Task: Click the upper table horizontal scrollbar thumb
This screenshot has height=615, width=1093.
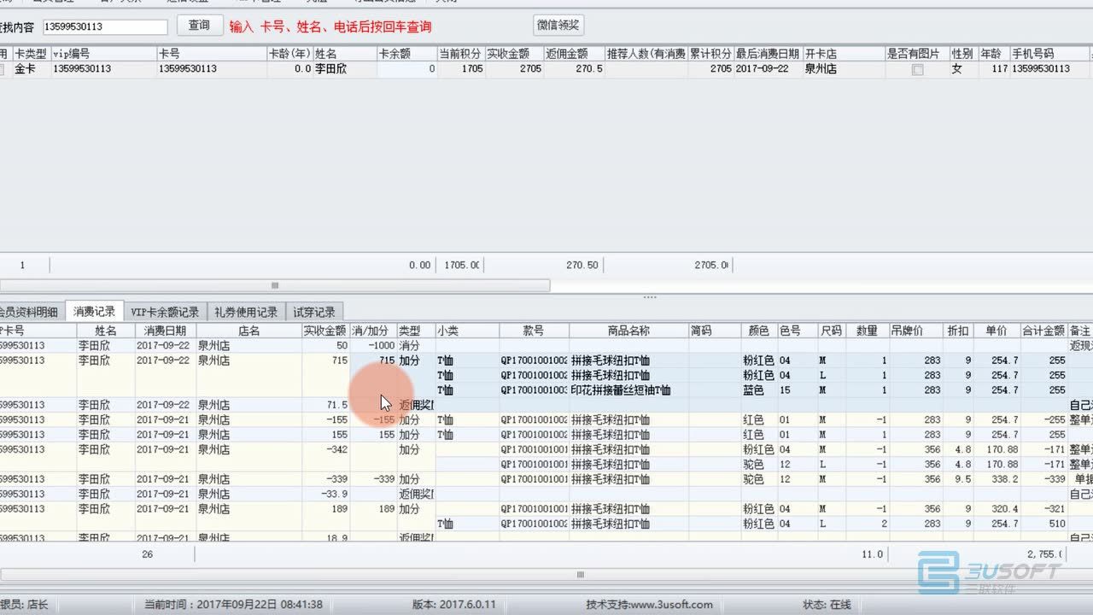Action: pos(275,285)
